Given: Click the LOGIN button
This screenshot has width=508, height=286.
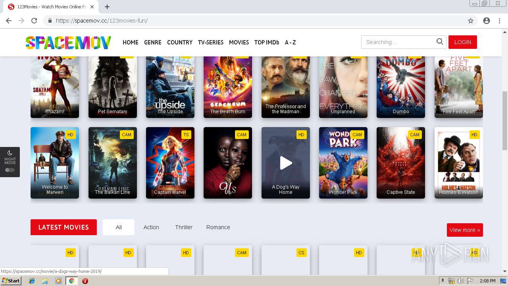Looking at the screenshot, I should tap(463, 42).
